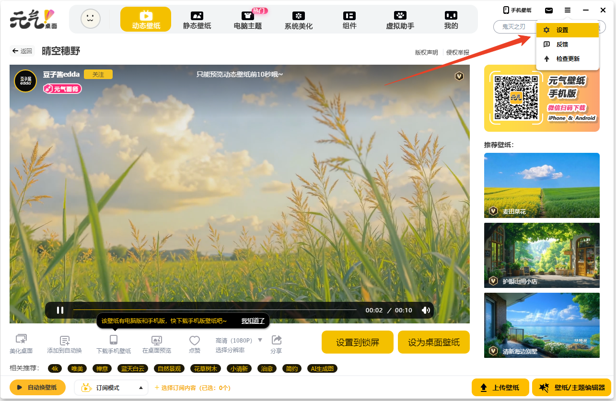Add wallpaper to auto-change list (添加到自动换)
This screenshot has width=616, height=401.
pyautogui.click(x=65, y=341)
